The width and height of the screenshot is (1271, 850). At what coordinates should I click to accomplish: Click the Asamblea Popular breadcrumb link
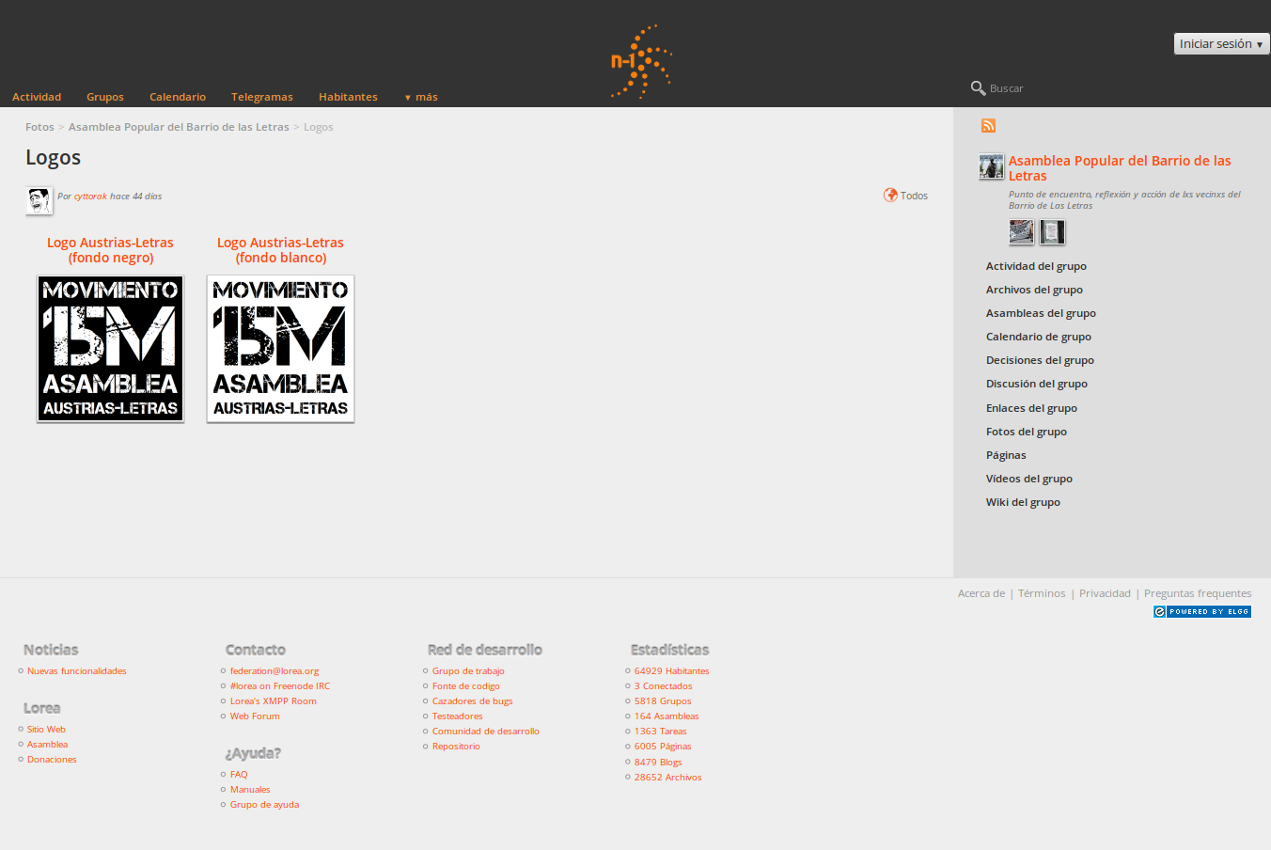click(179, 127)
